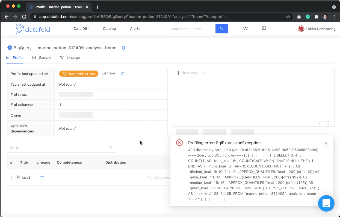
Task: Open a new browser tab
Action: point(97,7)
